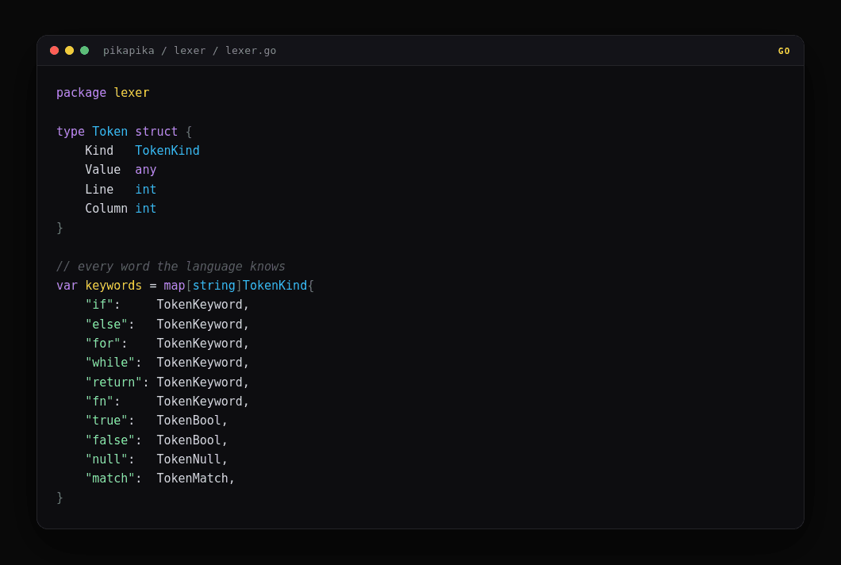Click the "return" string key
841x565 pixels.
(113, 382)
